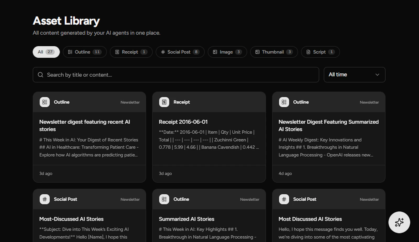
Task: Click 'AI Weekly Digest: Key Innovations' preview text
Action: coord(326,147)
